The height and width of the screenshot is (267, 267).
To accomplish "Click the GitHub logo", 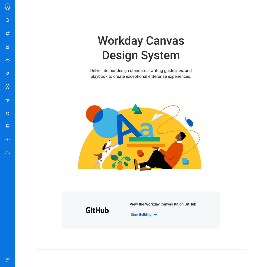I will pyautogui.click(x=97, y=210).
